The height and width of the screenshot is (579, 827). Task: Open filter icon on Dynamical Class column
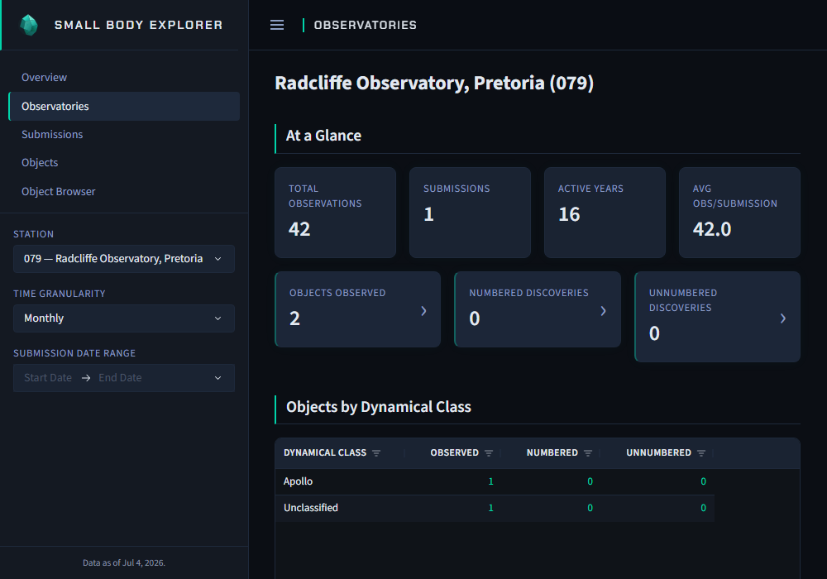[376, 453]
